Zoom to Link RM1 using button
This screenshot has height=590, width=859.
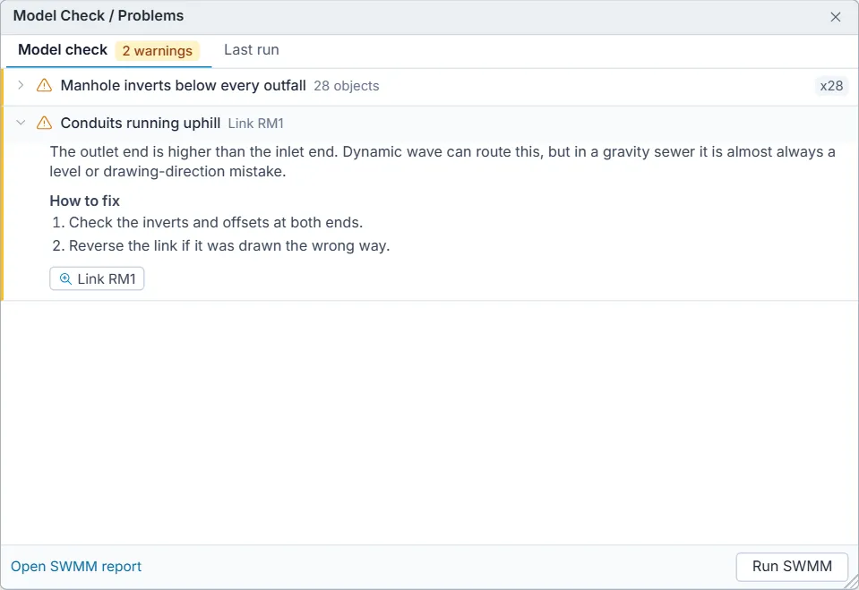tap(97, 278)
